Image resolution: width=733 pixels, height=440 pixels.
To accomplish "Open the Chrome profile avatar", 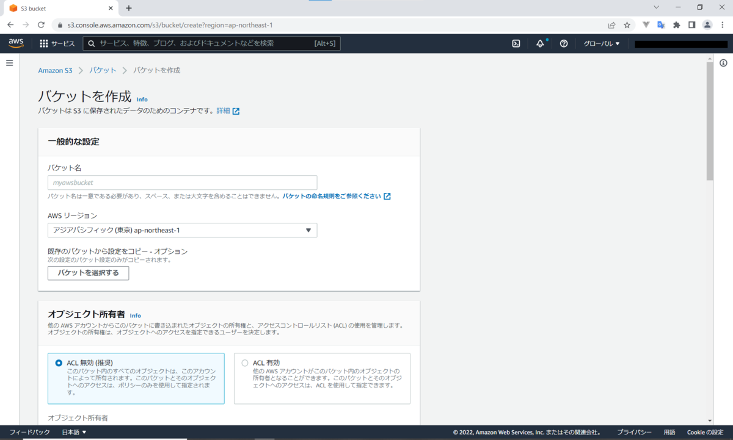I will (707, 25).
